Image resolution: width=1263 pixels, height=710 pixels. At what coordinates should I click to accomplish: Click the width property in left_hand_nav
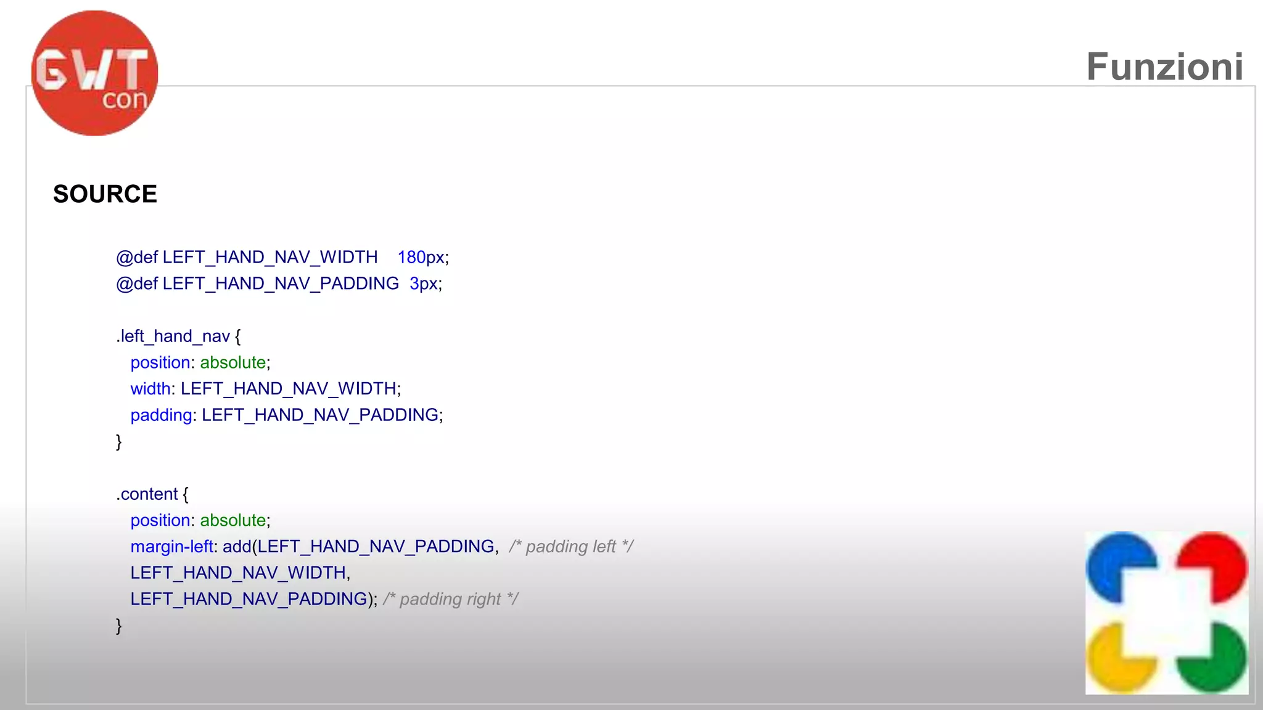pyautogui.click(x=150, y=389)
